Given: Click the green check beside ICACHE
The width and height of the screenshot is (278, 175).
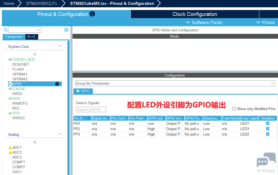Looking at the screenshot, I should pyautogui.click(x=10, y=89).
